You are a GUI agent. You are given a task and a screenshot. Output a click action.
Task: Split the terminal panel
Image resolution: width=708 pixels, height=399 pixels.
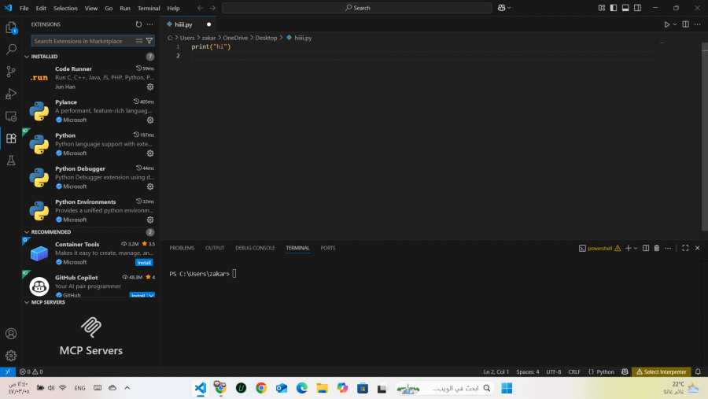click(646, 248)
